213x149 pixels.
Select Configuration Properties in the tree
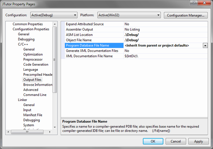(x=31, y=29)
